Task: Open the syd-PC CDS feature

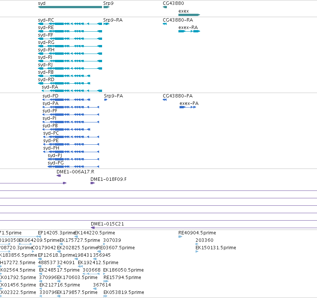Action: coord(71,137)
